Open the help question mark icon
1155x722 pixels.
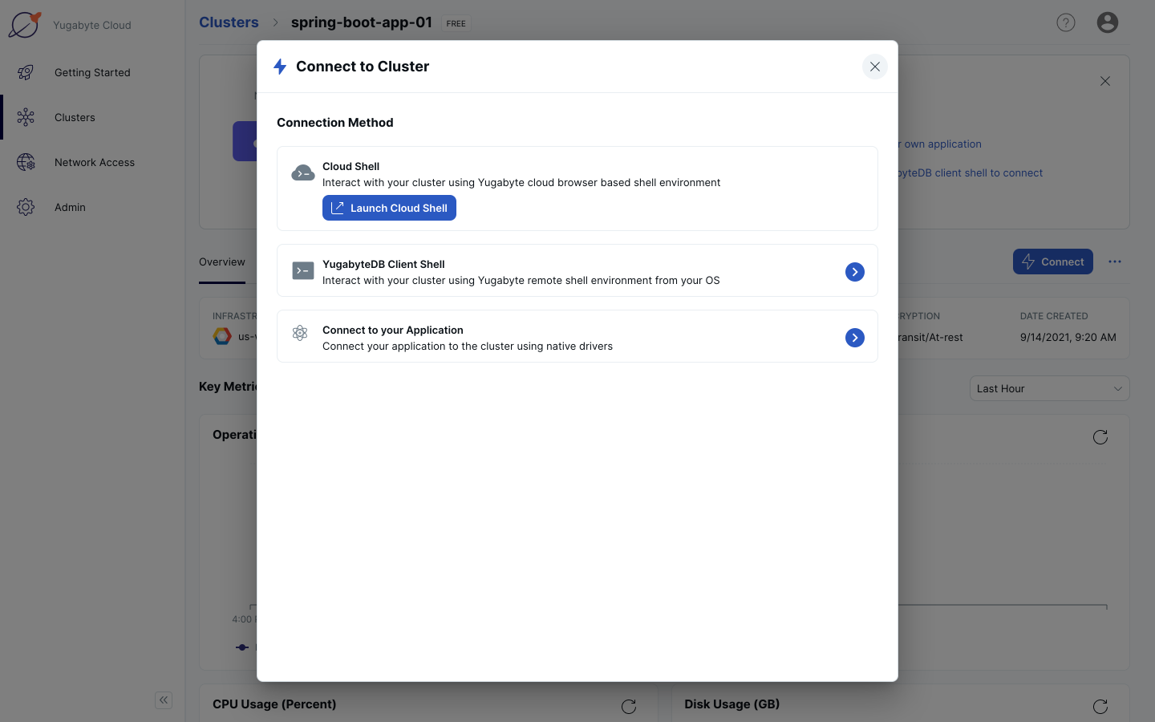(1065, 22)
